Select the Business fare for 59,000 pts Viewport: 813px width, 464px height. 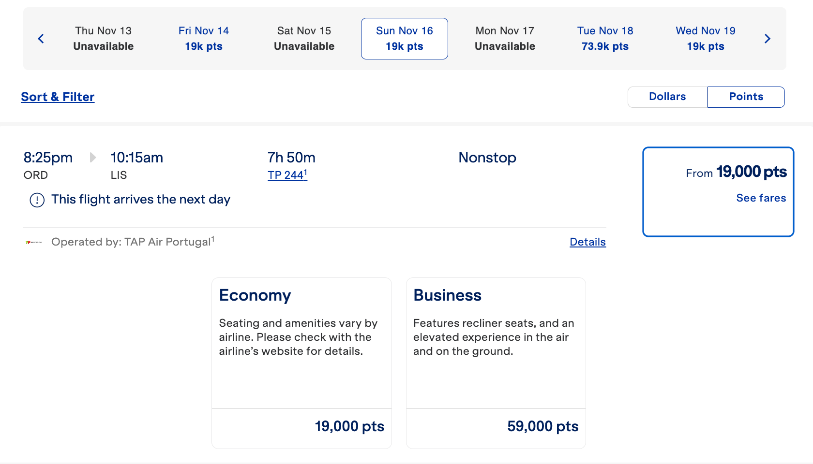tap(496, 362)
